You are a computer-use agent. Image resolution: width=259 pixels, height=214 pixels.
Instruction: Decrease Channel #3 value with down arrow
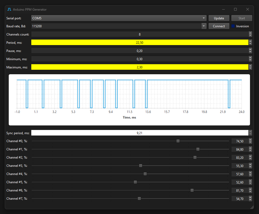250,167
